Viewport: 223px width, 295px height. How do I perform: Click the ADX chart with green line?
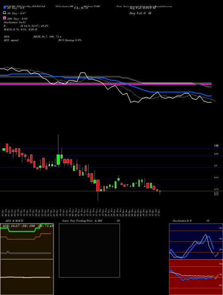tap(27, 241)
